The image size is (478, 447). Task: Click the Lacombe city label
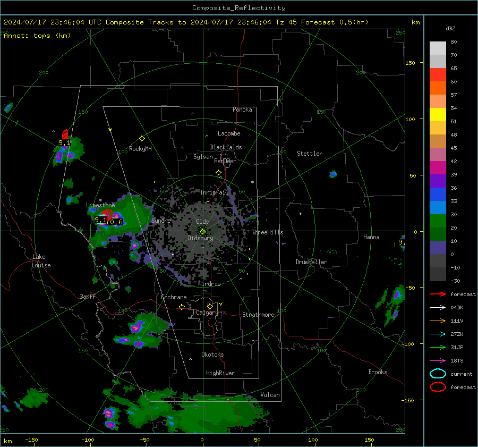(x=229, y=133)
